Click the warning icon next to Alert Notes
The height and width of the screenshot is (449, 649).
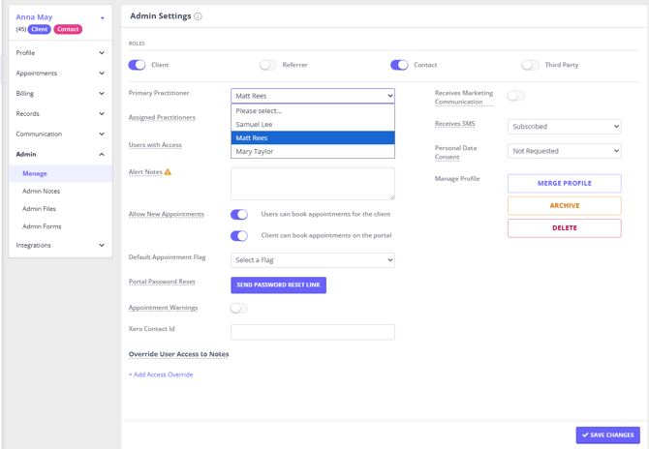[x=168, y=172]
